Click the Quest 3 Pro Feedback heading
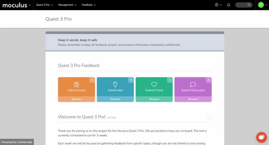This screenshot has height=145, width=269. [x=79, y=66]
